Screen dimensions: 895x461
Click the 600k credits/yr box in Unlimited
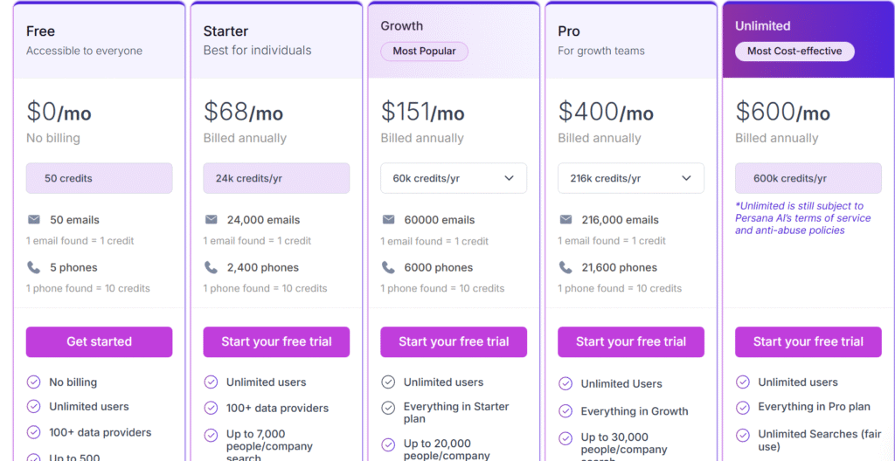(x=808, y=178)
